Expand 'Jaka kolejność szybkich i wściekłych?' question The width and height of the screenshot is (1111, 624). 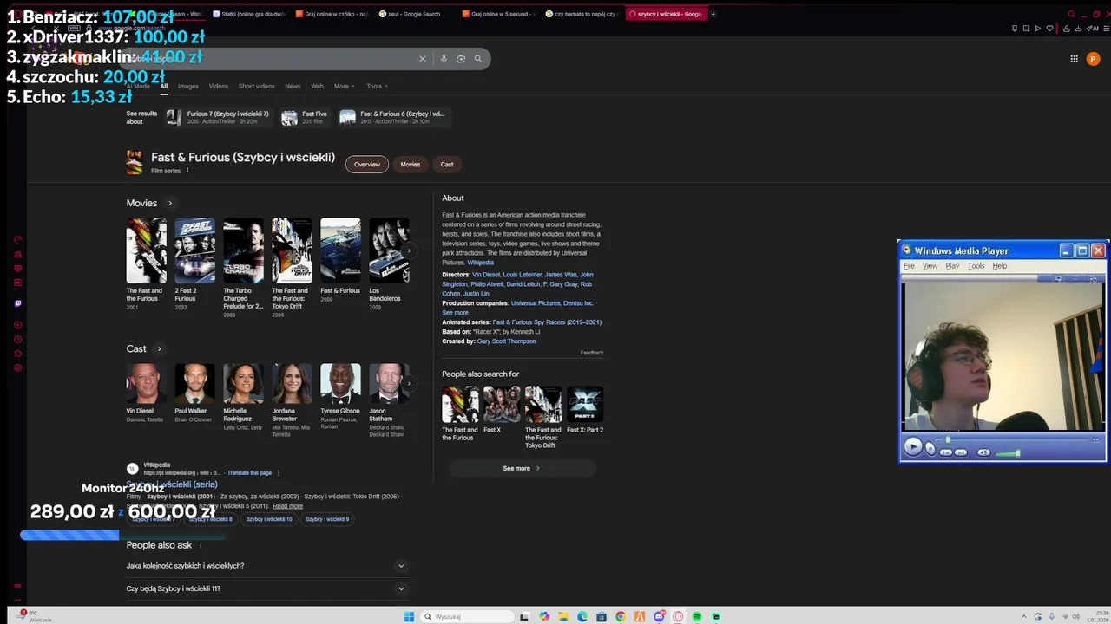[267, 565]
